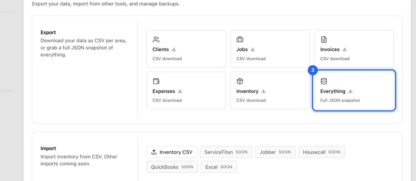Click the Excel import chip

[219, 167]
